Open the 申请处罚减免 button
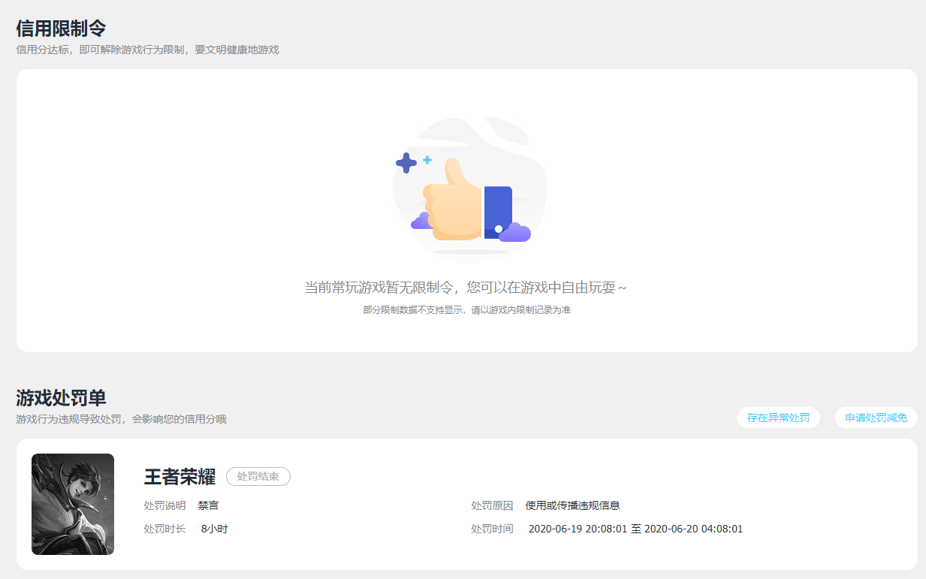 tap(876, 418)
